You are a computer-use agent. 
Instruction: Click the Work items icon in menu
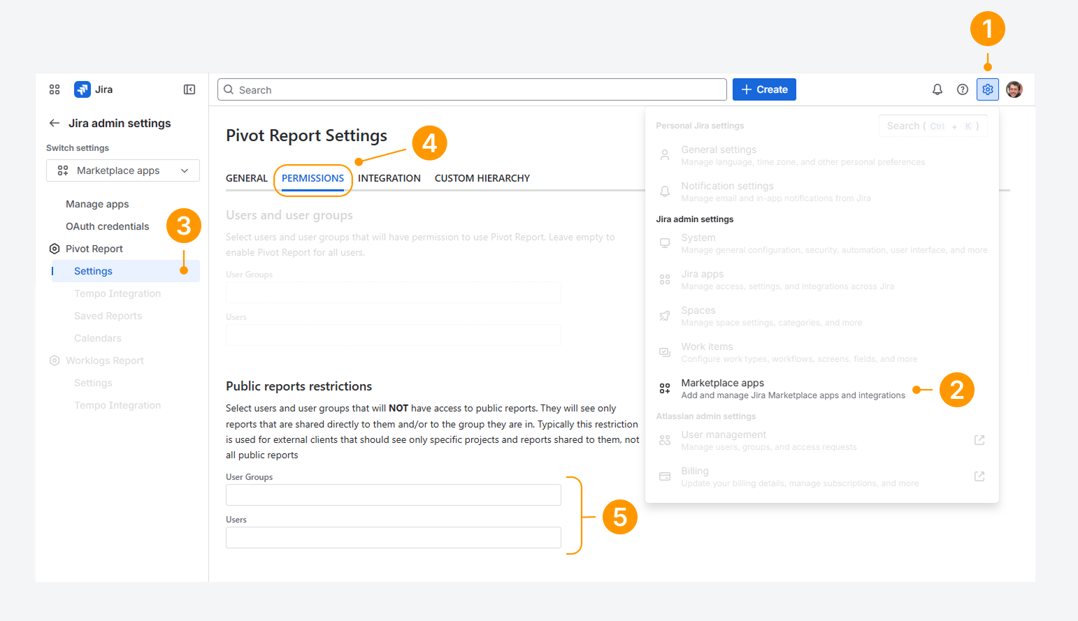pyautogui.click(x=665, y=352)
